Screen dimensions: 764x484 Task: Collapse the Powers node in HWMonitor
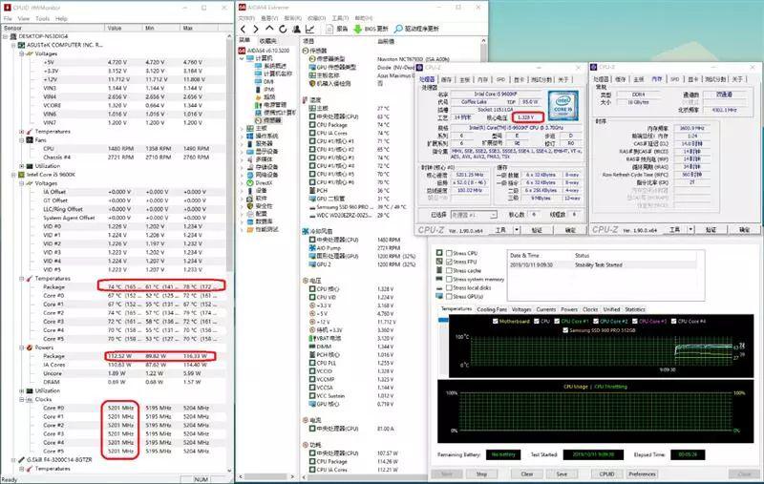pos(21,347)
